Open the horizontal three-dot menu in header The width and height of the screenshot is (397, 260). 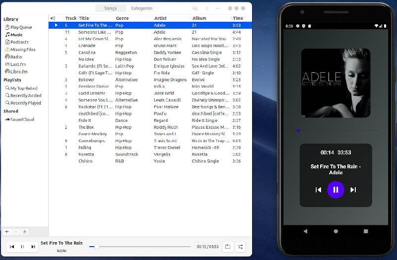click(218, 8)
